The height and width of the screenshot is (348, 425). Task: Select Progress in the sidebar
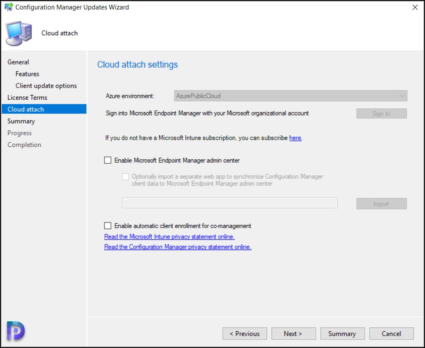coord(19,133)
